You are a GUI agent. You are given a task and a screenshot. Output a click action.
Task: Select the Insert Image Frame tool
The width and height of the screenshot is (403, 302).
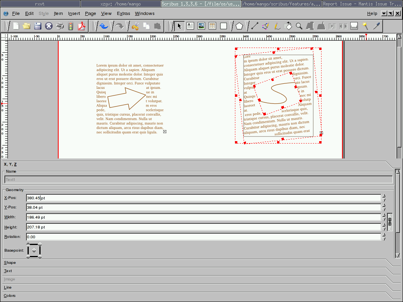pyautogui.click(x=201, y=26)
